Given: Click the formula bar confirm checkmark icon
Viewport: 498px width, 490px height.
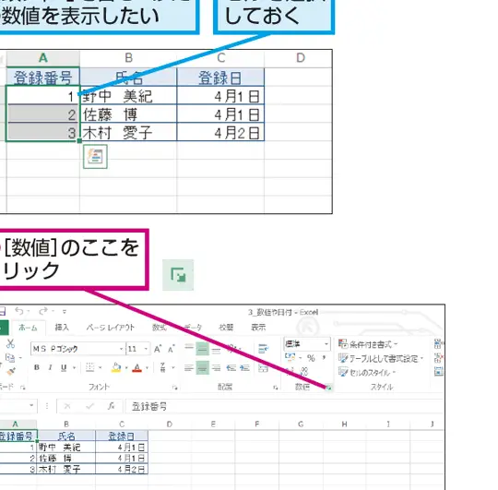Looking at the screenshot, I should pyautogui.click(x=89, y=406).
